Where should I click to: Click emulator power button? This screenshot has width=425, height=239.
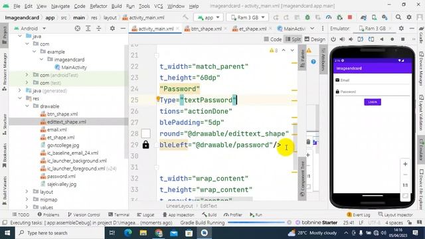tap(333, 39)
